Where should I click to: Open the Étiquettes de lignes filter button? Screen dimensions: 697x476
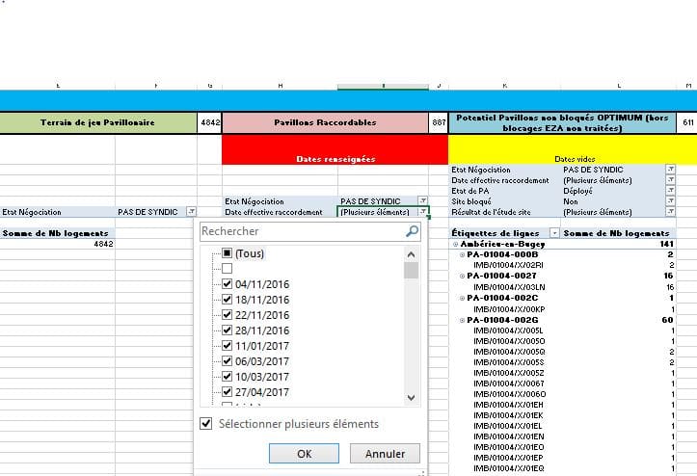pyautogui.click(x=553, y=233)
